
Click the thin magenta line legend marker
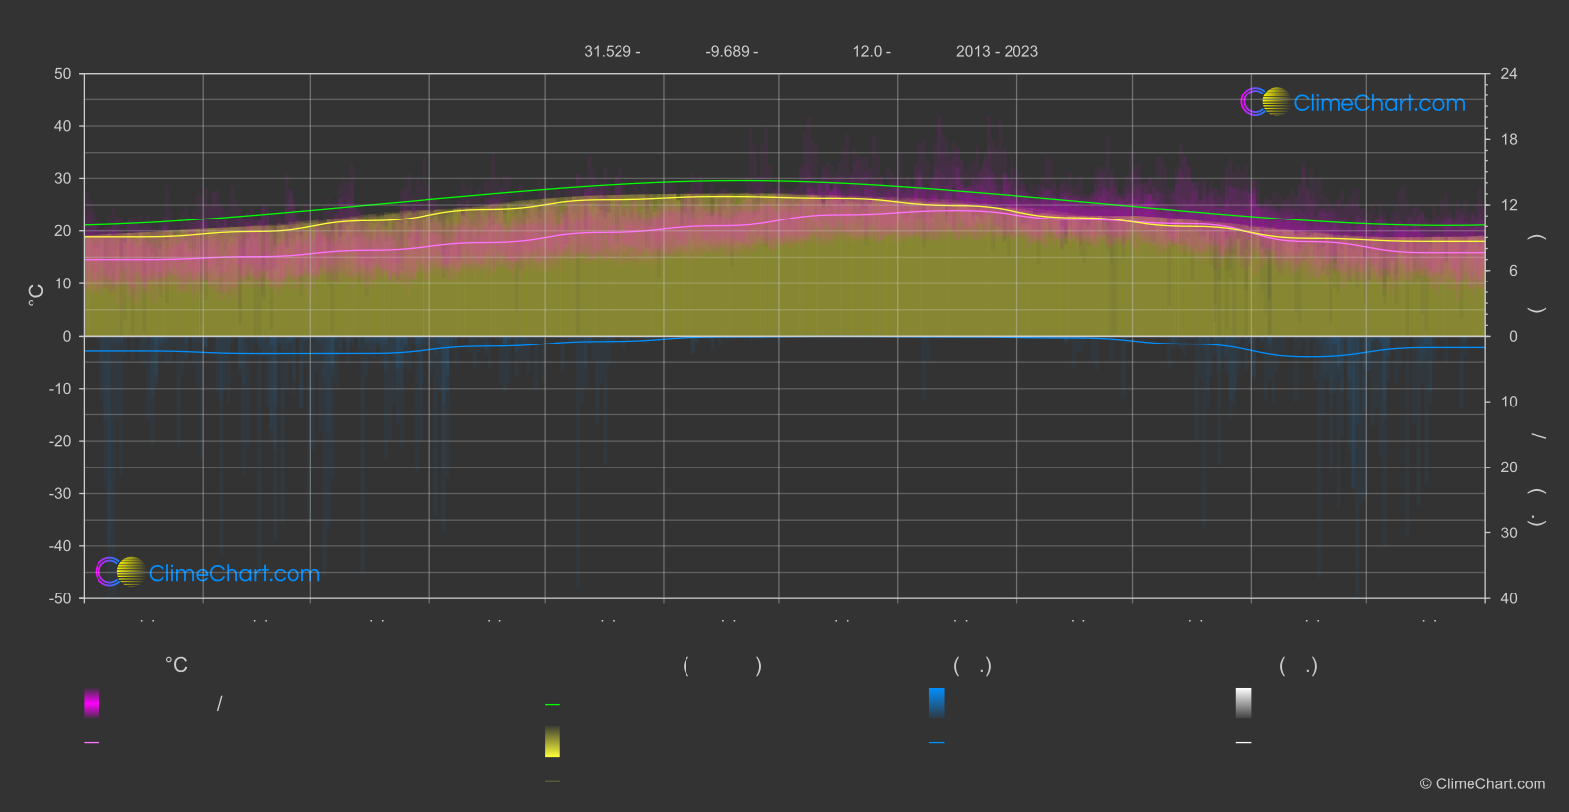pyautogui.click(x=92, y=743)
